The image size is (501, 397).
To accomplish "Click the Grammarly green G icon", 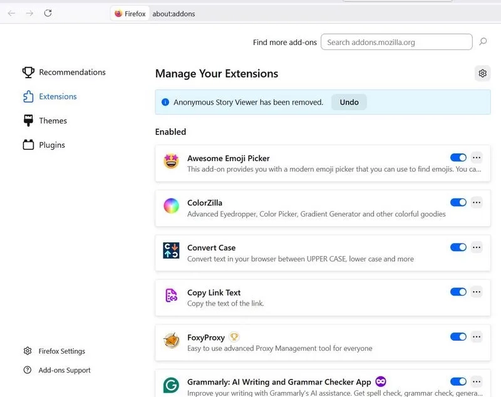I will [171, 385].
